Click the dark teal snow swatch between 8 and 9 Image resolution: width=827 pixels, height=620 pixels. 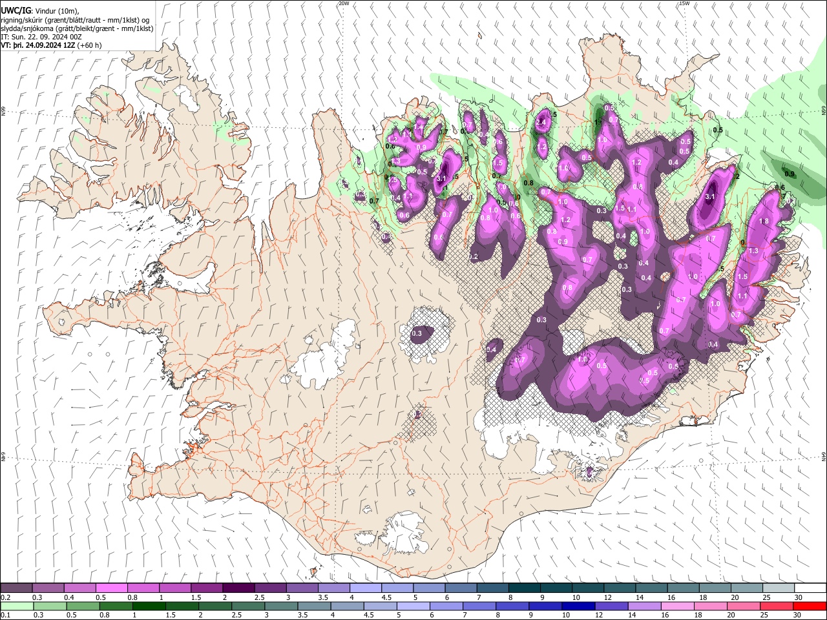coord(525,588)
